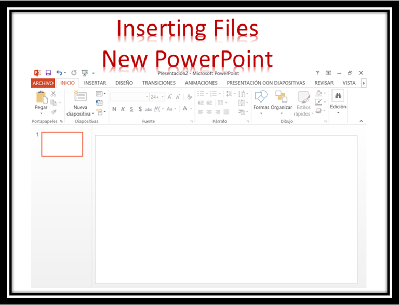
Task: Justify text in Párrafo group
Action: 226,112
